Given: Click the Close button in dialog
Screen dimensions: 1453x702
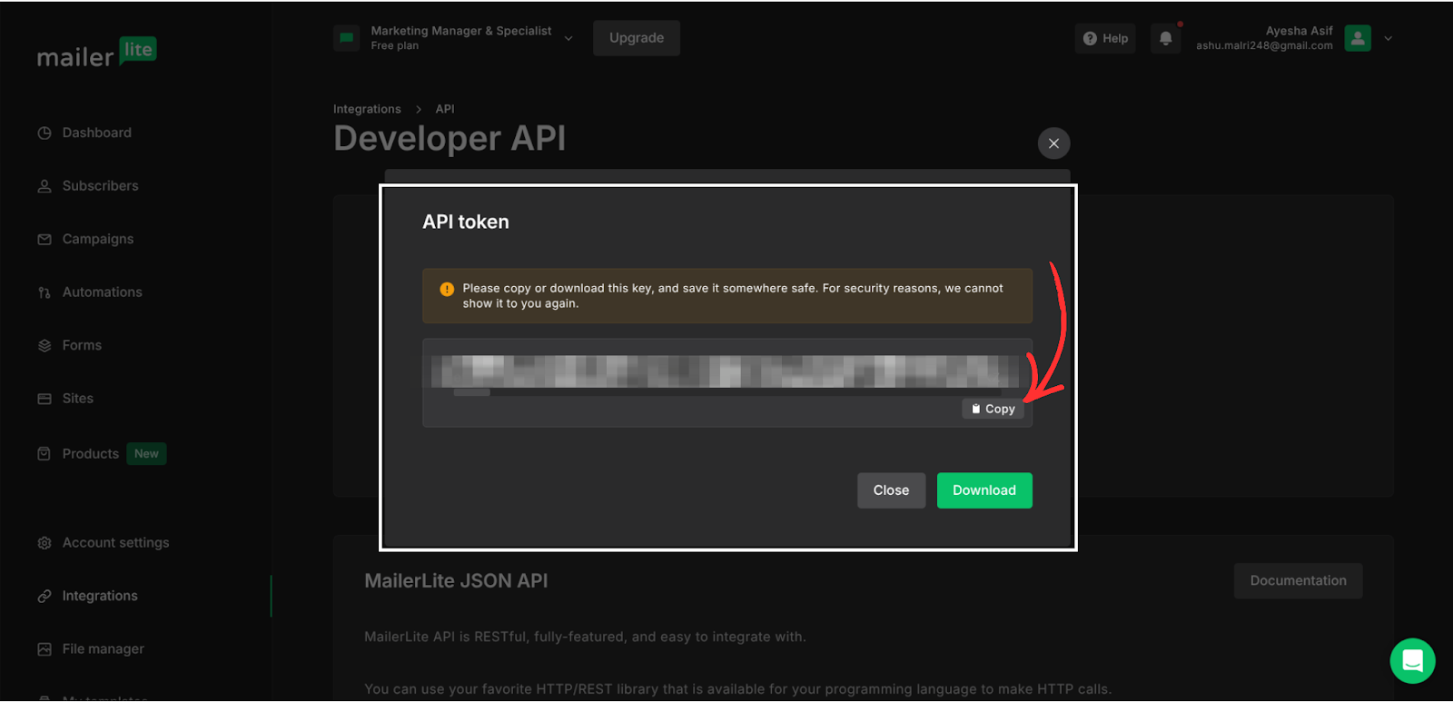Looking at the screenshot, I should [x=891, y=490].
